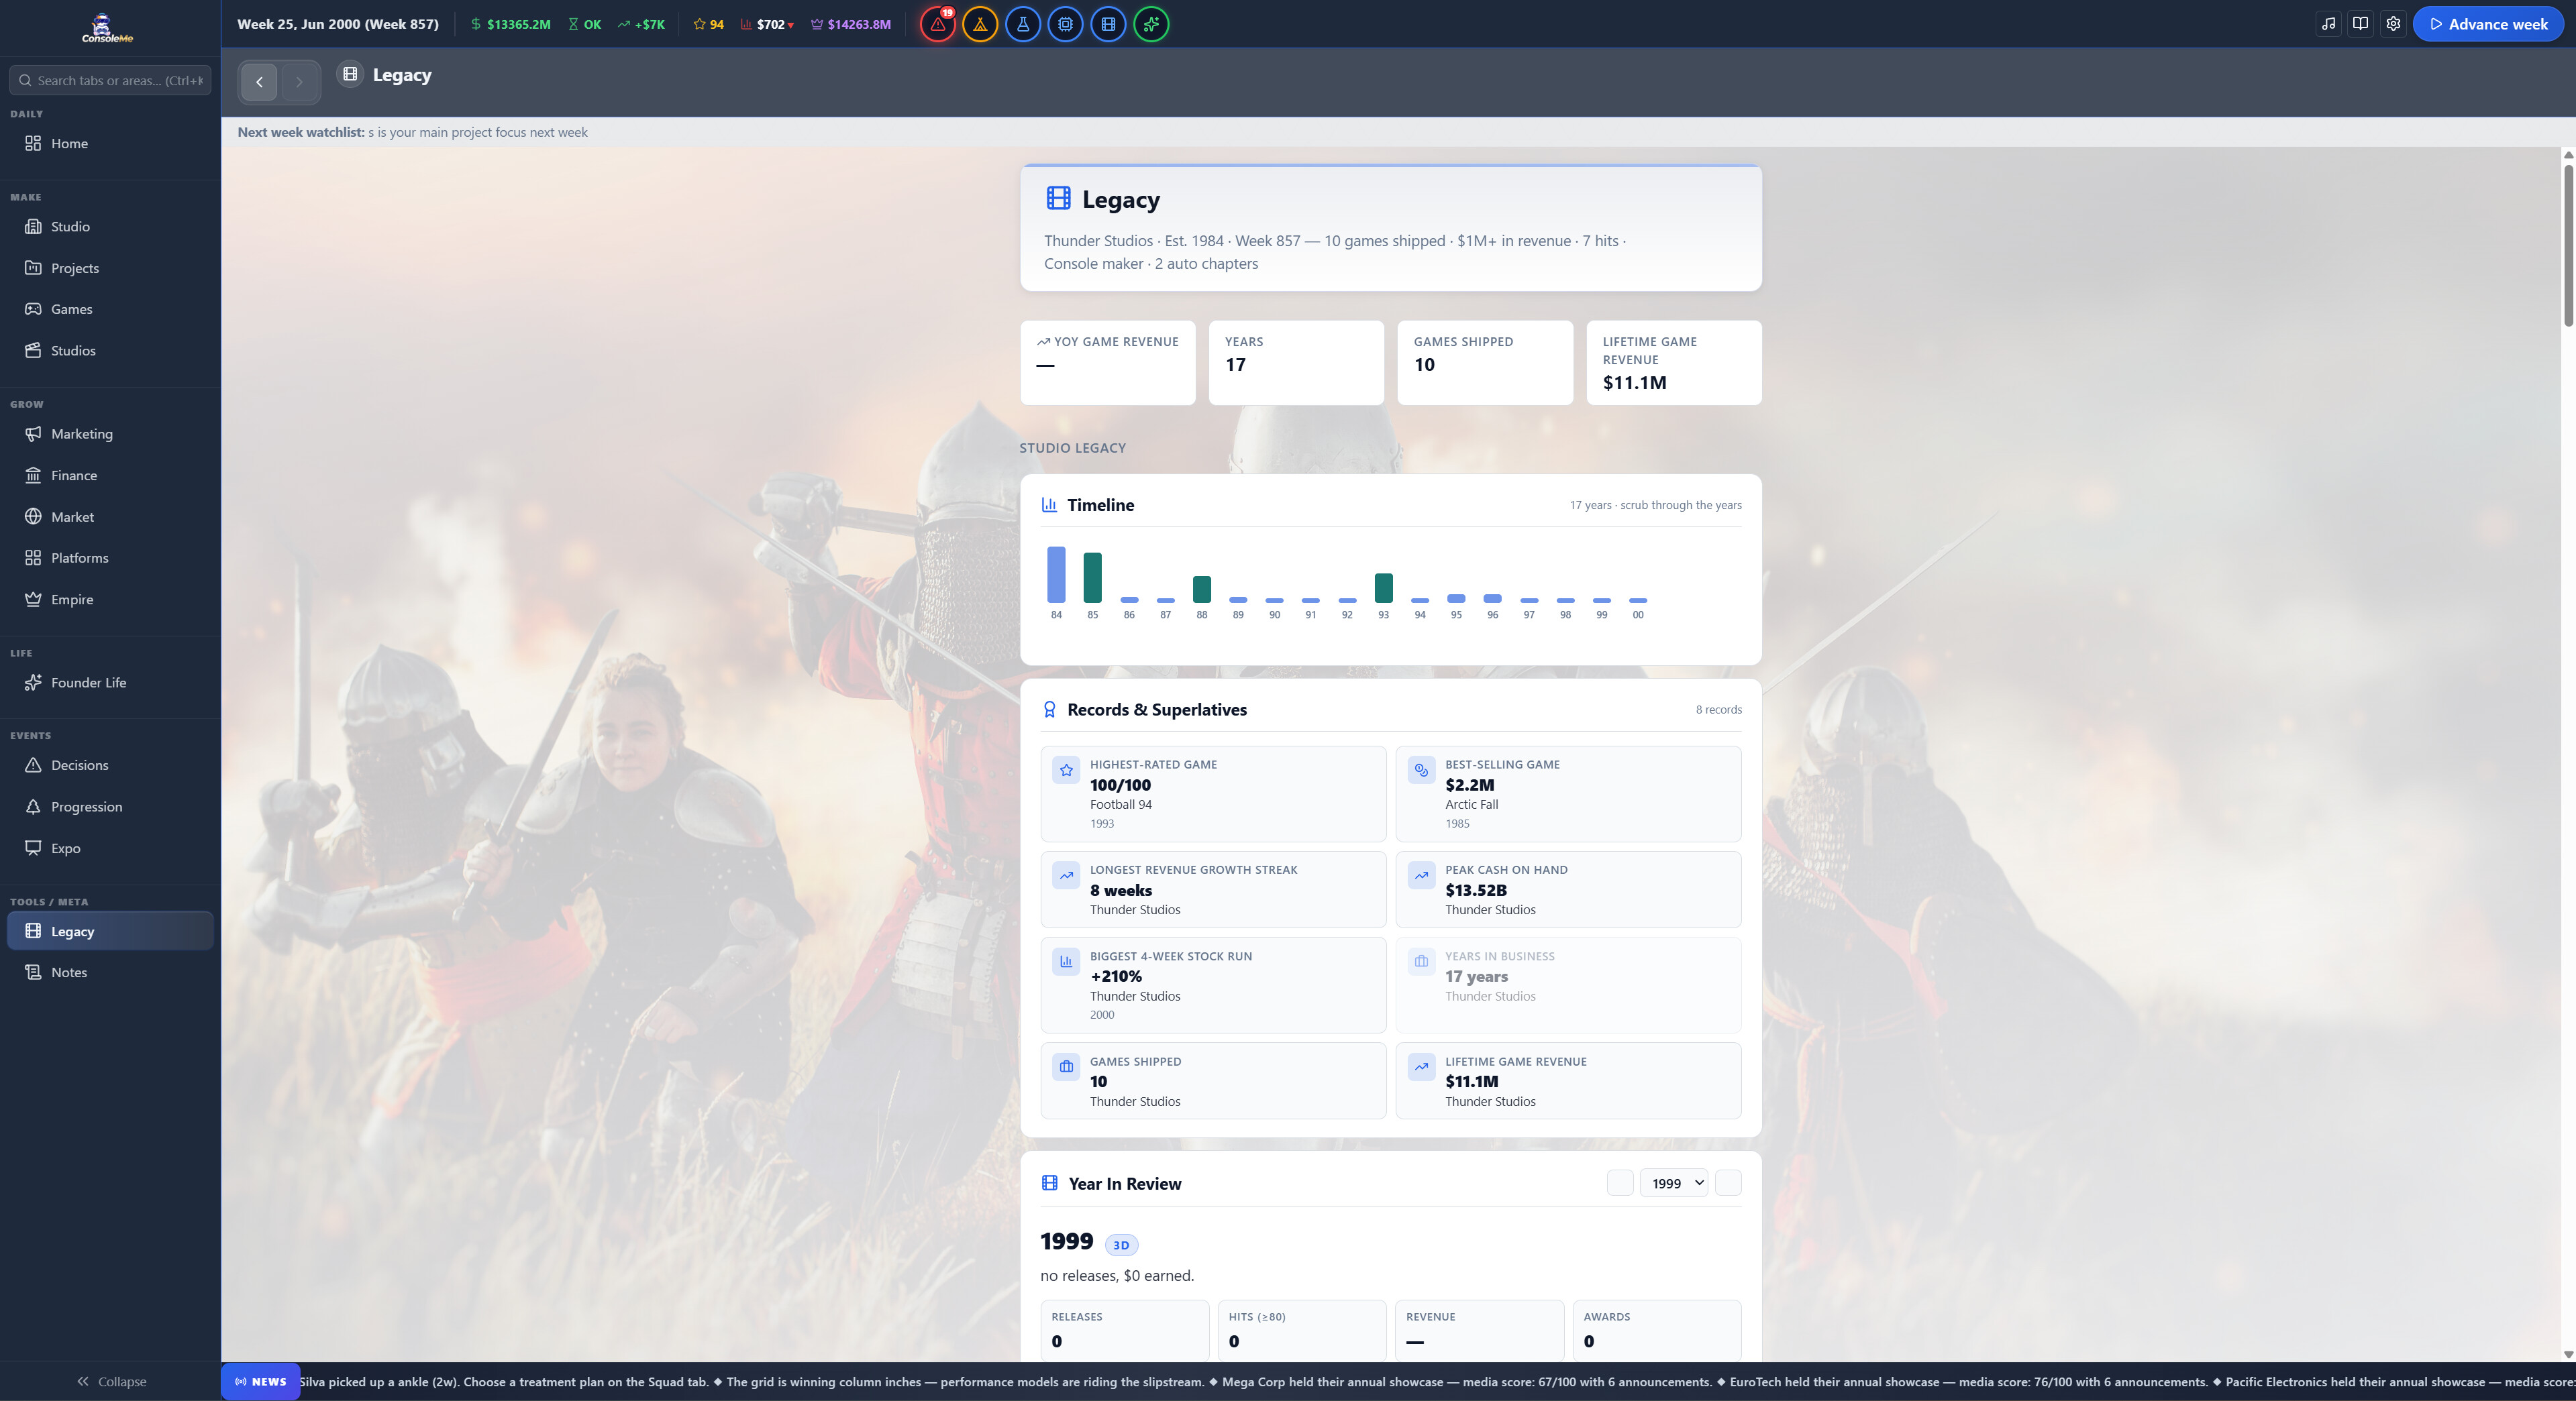This screenshot has height=1401, width=2576.
Task: Click the Highest-Rated Game star icon
Action: (x=1066, y=769)
